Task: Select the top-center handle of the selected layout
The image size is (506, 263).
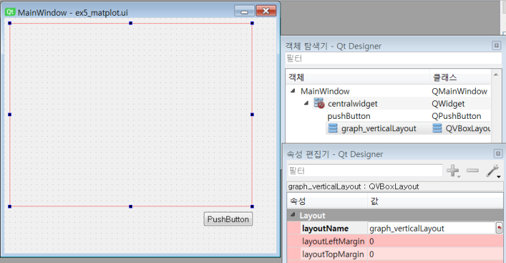Action: (x=131, y=23)
